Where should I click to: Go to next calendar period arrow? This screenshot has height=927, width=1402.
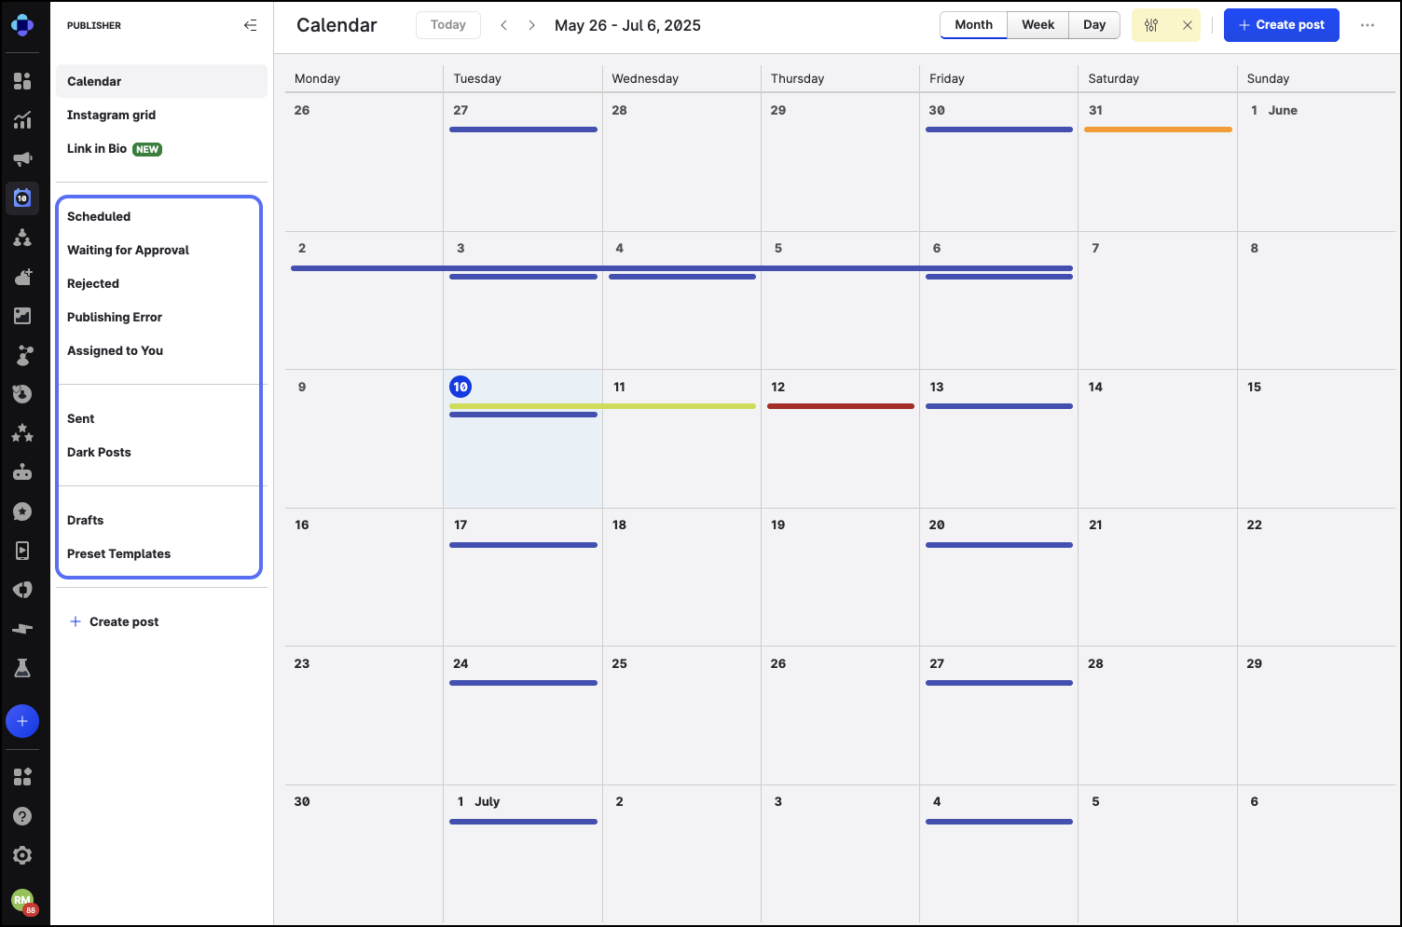[x=531, y=25]
